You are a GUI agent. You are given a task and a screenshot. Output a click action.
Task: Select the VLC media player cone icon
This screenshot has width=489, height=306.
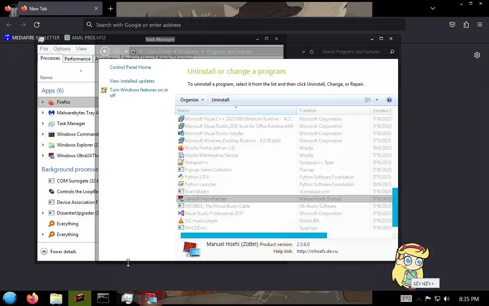coord(181,221)
